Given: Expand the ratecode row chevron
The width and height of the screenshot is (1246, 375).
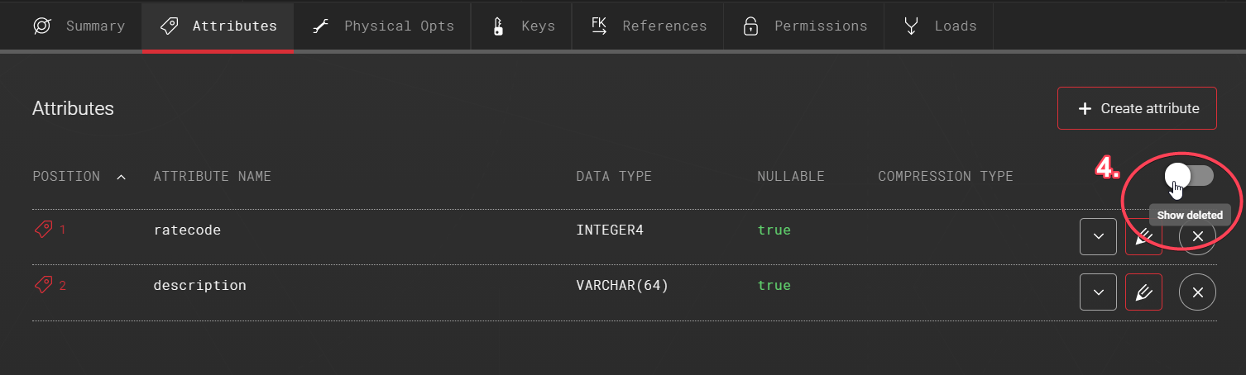Looking at the screenshot, I should pyautogui.click(x=1098, y=237).
